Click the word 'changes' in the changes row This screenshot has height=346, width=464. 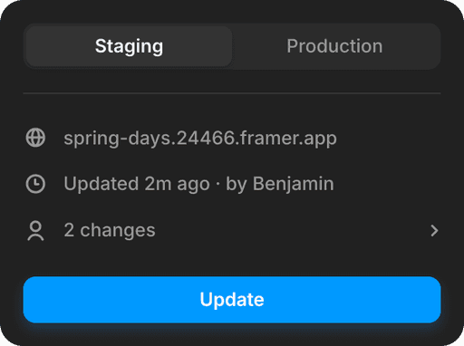tap(118, 231)
